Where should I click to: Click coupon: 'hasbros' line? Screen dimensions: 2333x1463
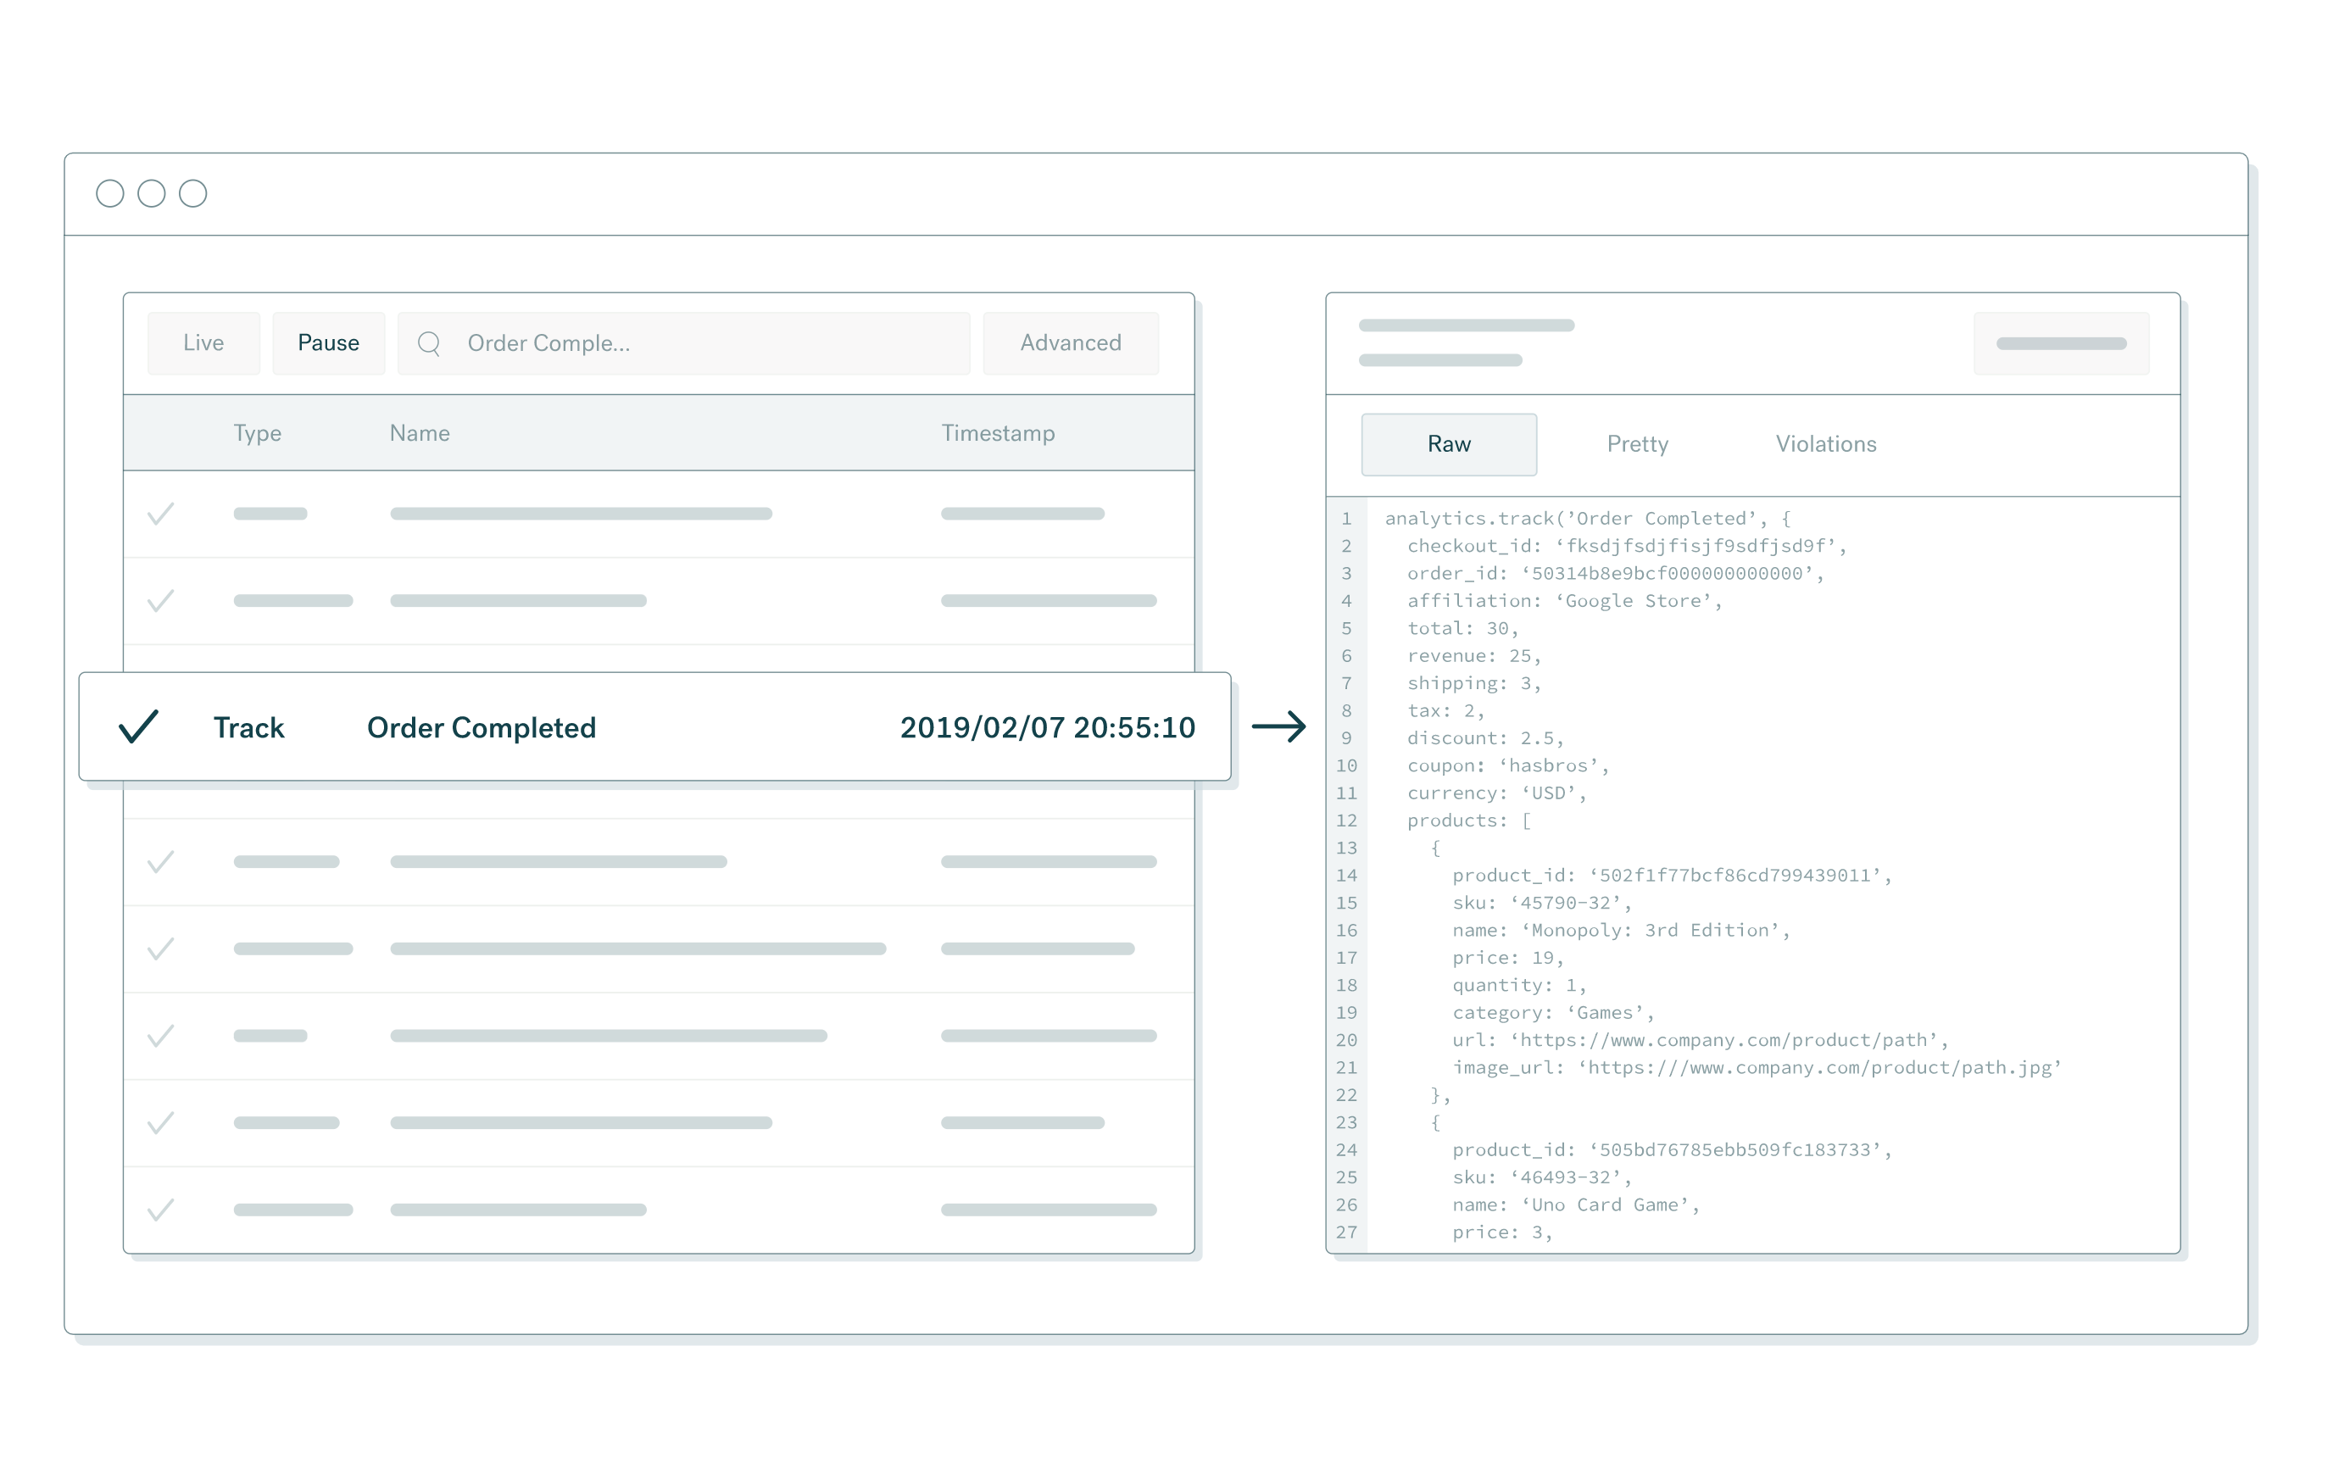click(x=1507, y=765)
